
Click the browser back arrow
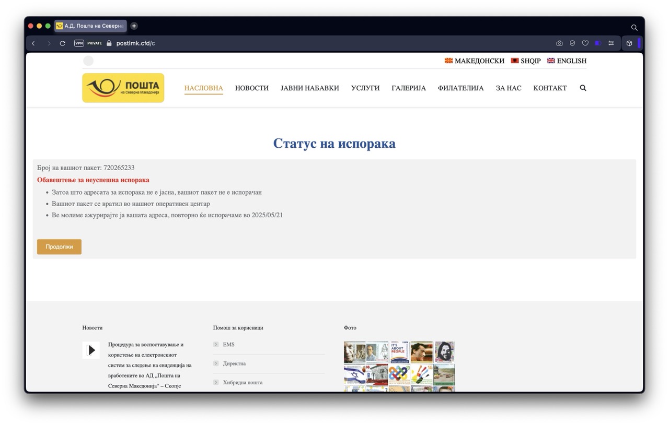point(33,43)
